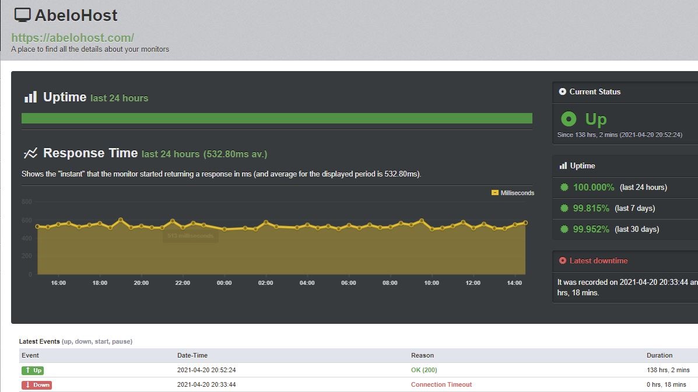Click the Event column header
The image size is (698, 392).
click(x=30, y=355)
